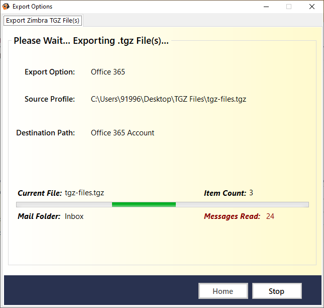Image resolution: width=324 pixels, height=308 pixels.
Task: Click the current file name tgz-files.tgz
Action: (84, 193)
